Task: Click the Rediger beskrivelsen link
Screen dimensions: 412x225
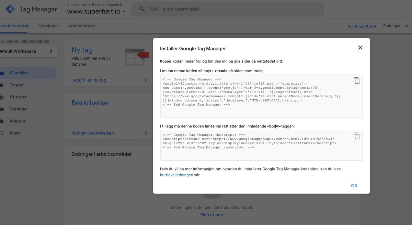Action: 93,133
